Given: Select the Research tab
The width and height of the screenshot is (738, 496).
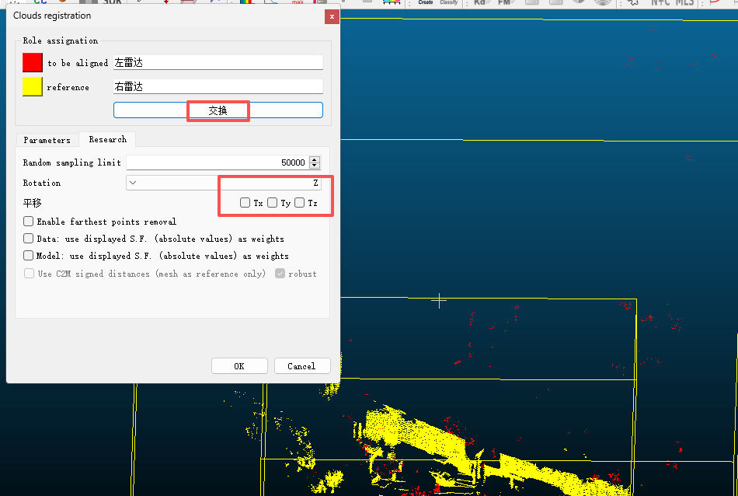Looking at the screenshot, I should pos(107,139).
